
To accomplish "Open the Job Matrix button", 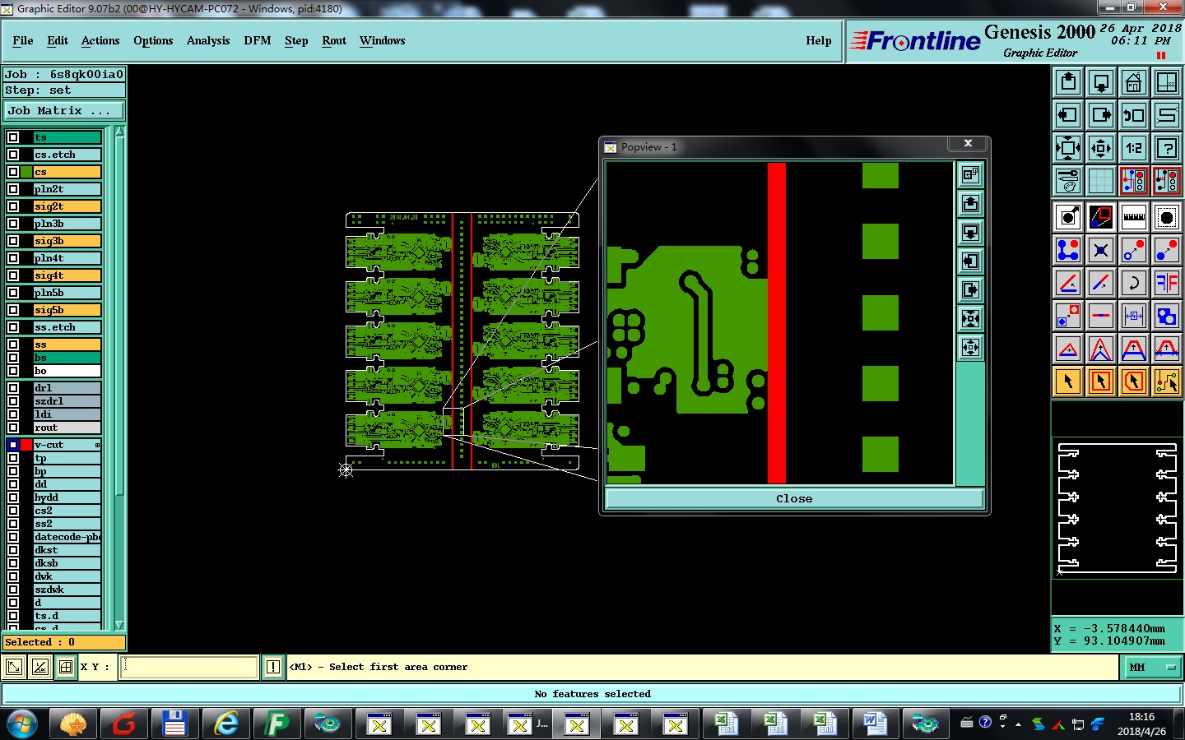I will pyautogui.click(x=64, y=110).
